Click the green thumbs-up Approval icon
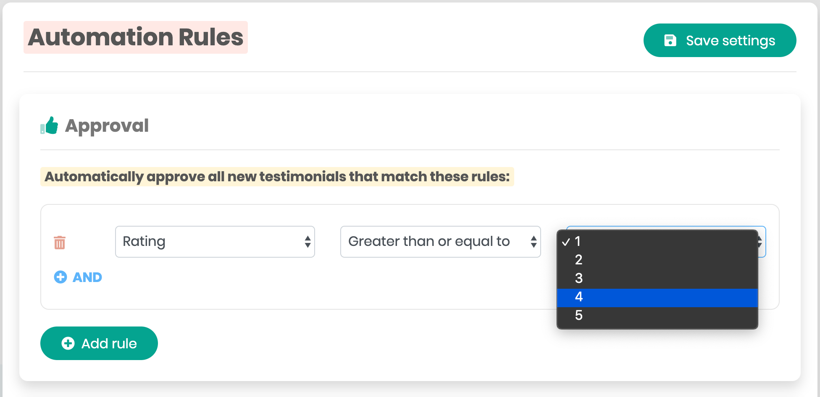 [50, 125]
